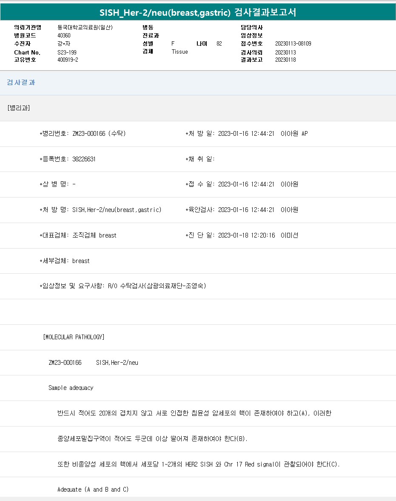Select the '임상정보' field label

252,35
